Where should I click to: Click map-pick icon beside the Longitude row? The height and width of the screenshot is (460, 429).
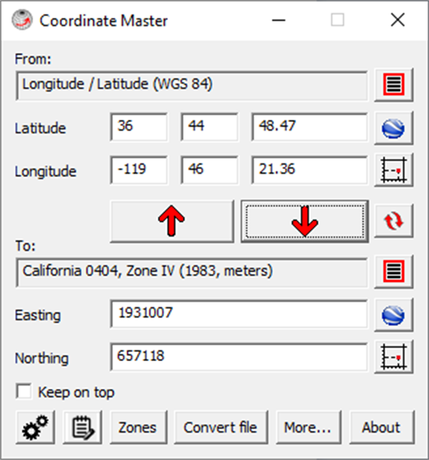394,170
